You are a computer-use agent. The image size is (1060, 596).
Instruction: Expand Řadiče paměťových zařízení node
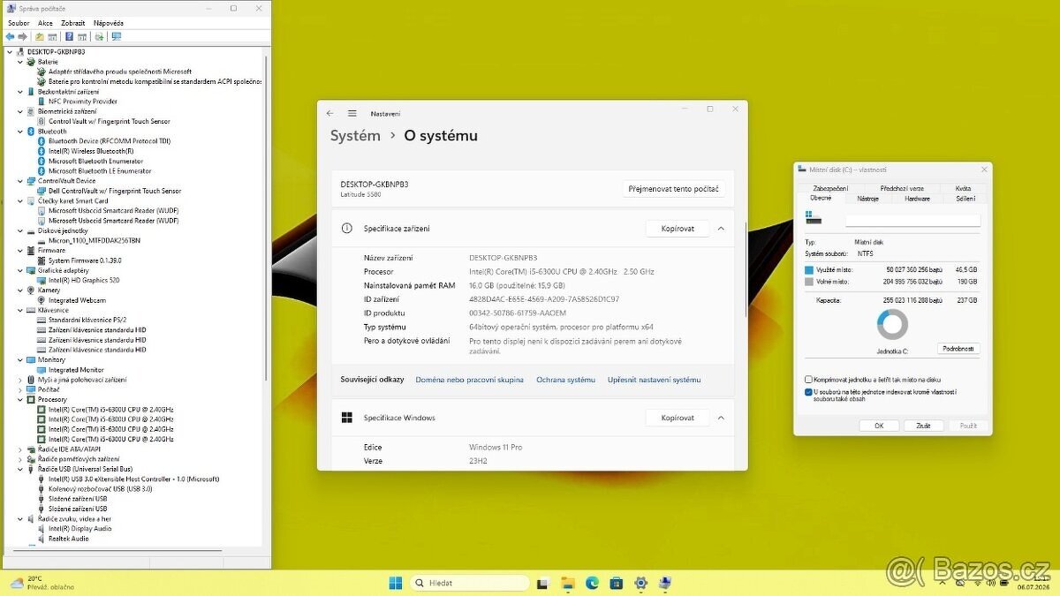(x=20, y=459)
